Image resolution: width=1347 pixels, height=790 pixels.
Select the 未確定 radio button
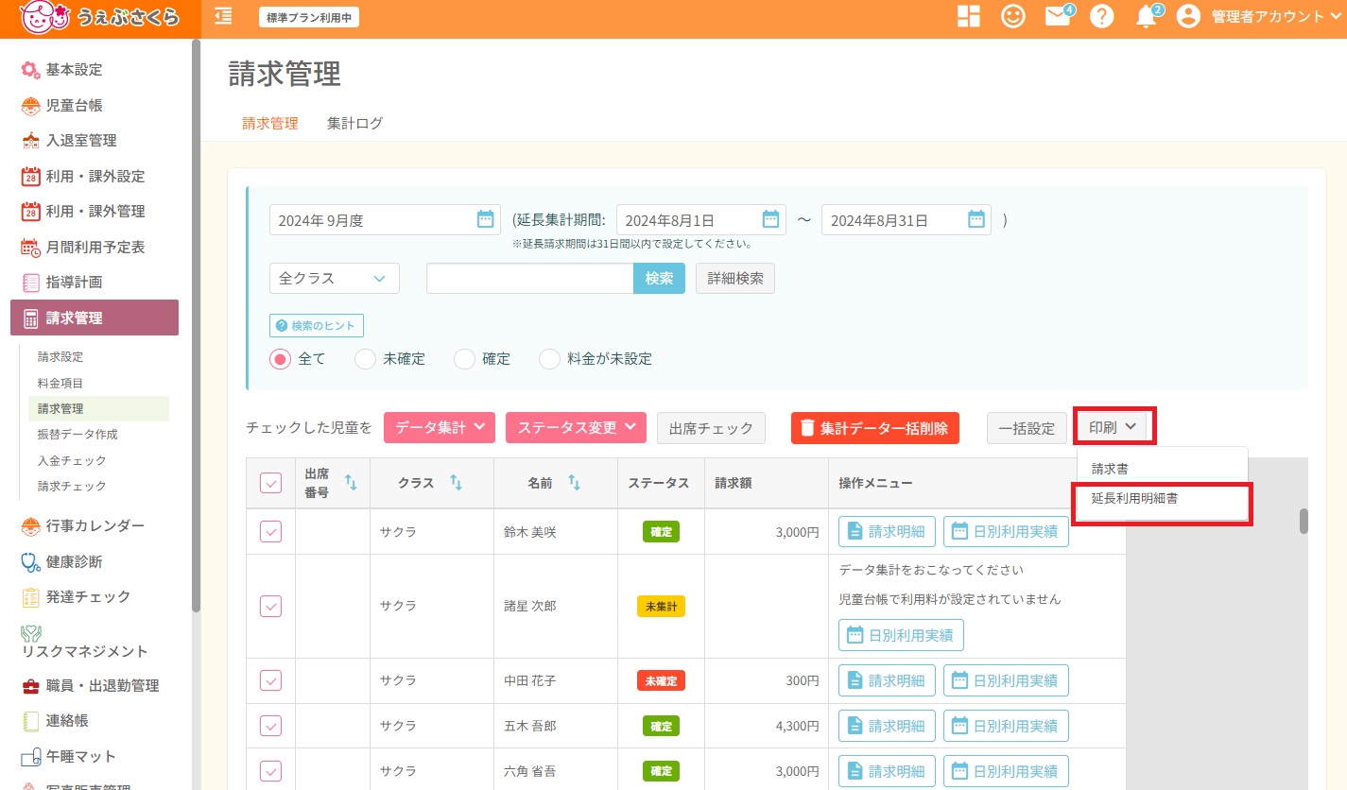tap(365, 359)
